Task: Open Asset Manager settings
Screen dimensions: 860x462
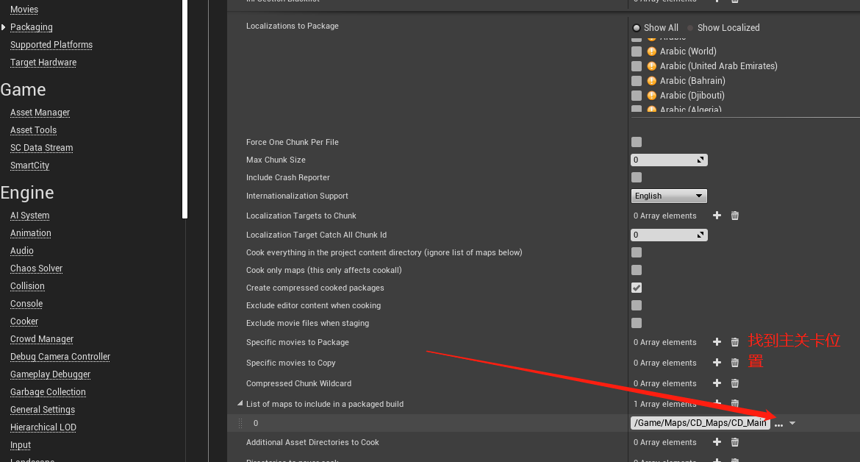Action: 40,113
